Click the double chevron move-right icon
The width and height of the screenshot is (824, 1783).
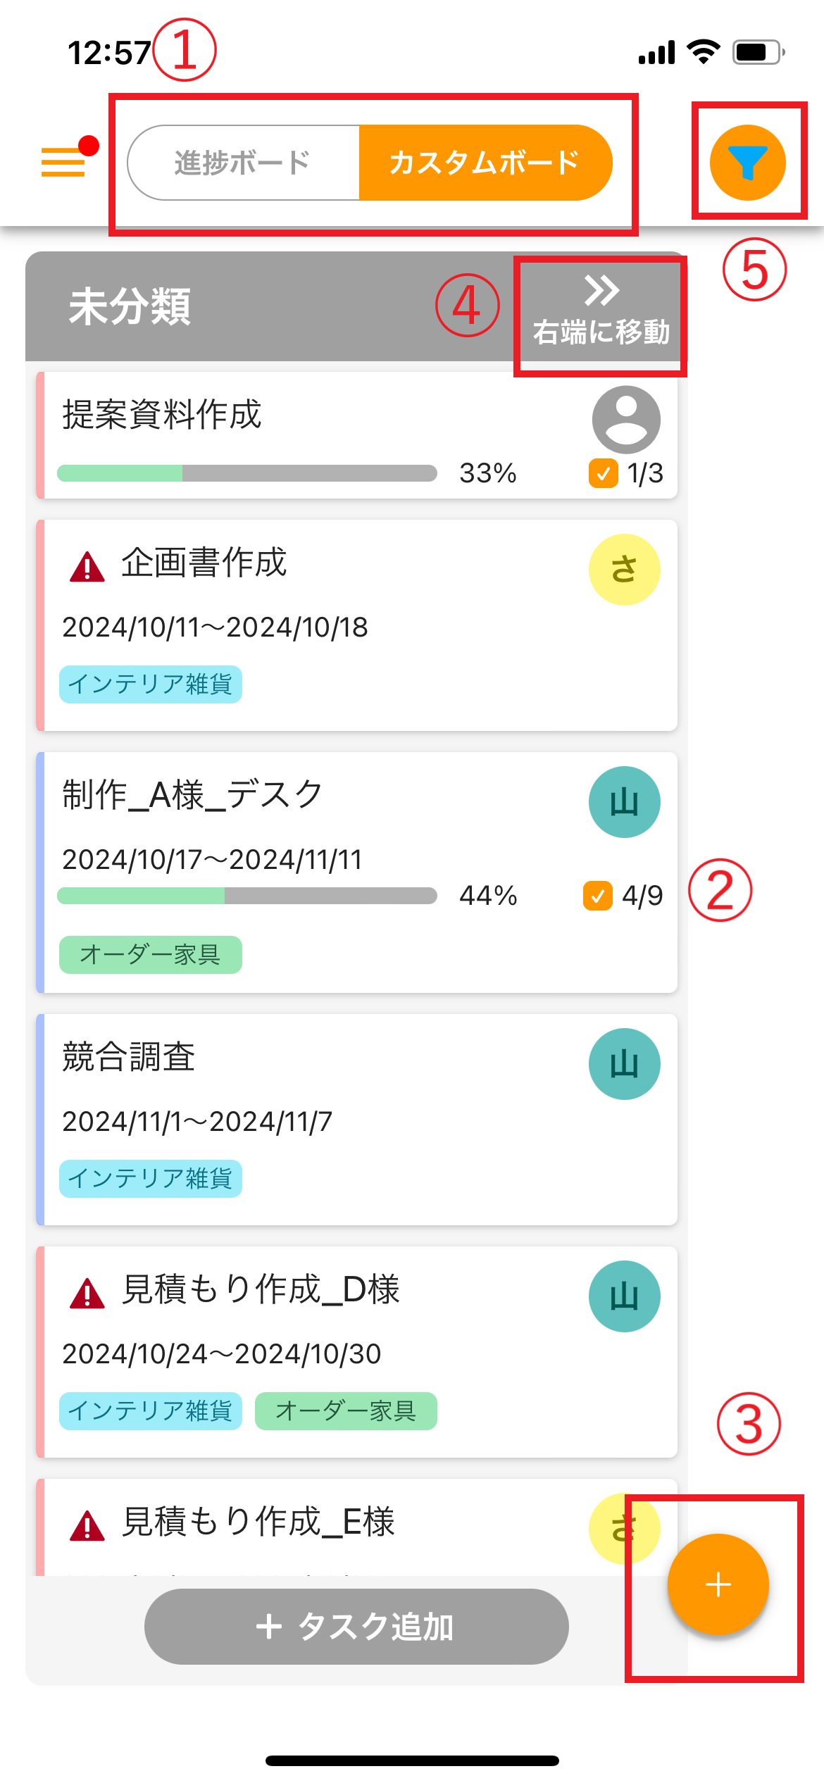pos(601,290)
